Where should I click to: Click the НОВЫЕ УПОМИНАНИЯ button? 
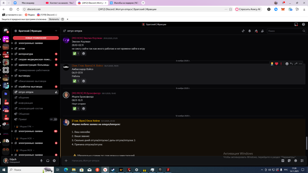(x=36, y=38)
